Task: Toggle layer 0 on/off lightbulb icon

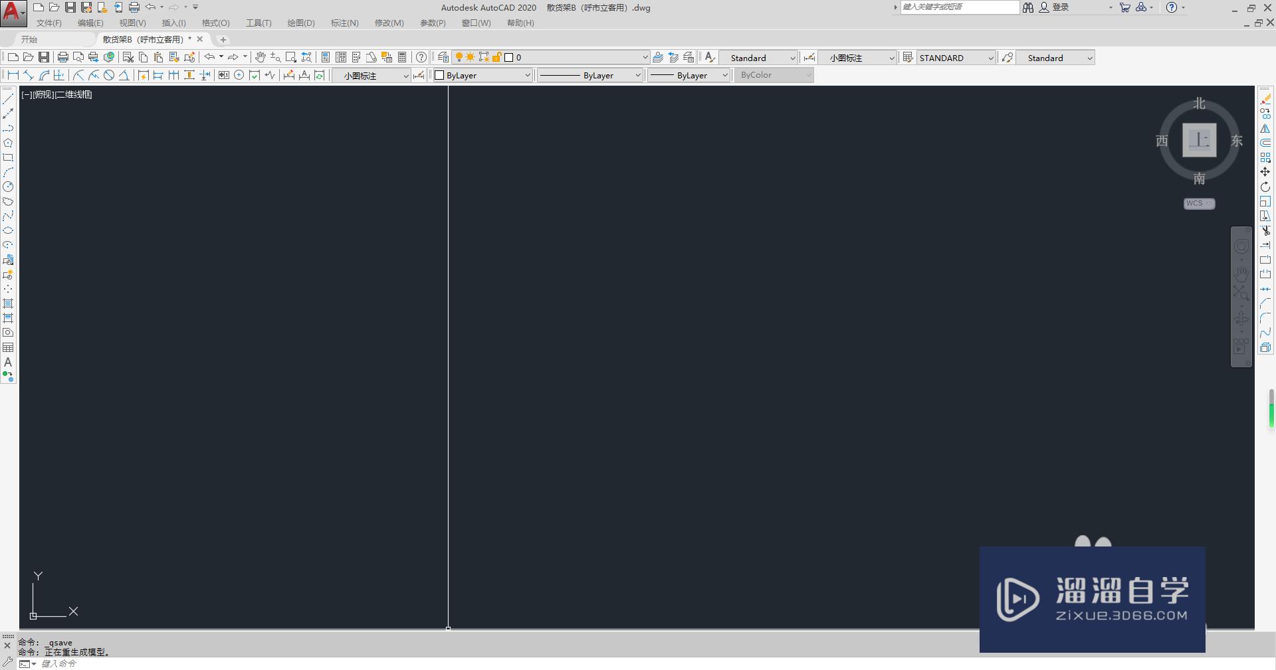Action: [x=459, y=57]
